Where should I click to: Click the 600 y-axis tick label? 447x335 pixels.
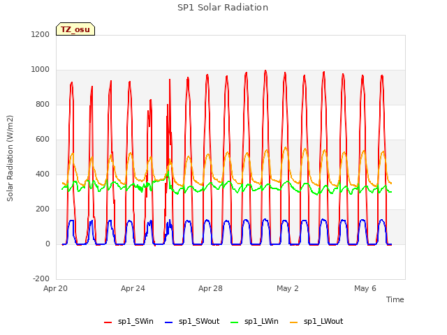pos(43,140)
